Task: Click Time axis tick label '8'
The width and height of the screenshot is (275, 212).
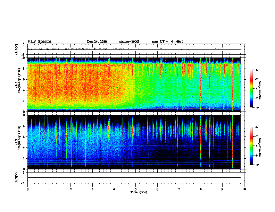Action: [x=201, y=189]
